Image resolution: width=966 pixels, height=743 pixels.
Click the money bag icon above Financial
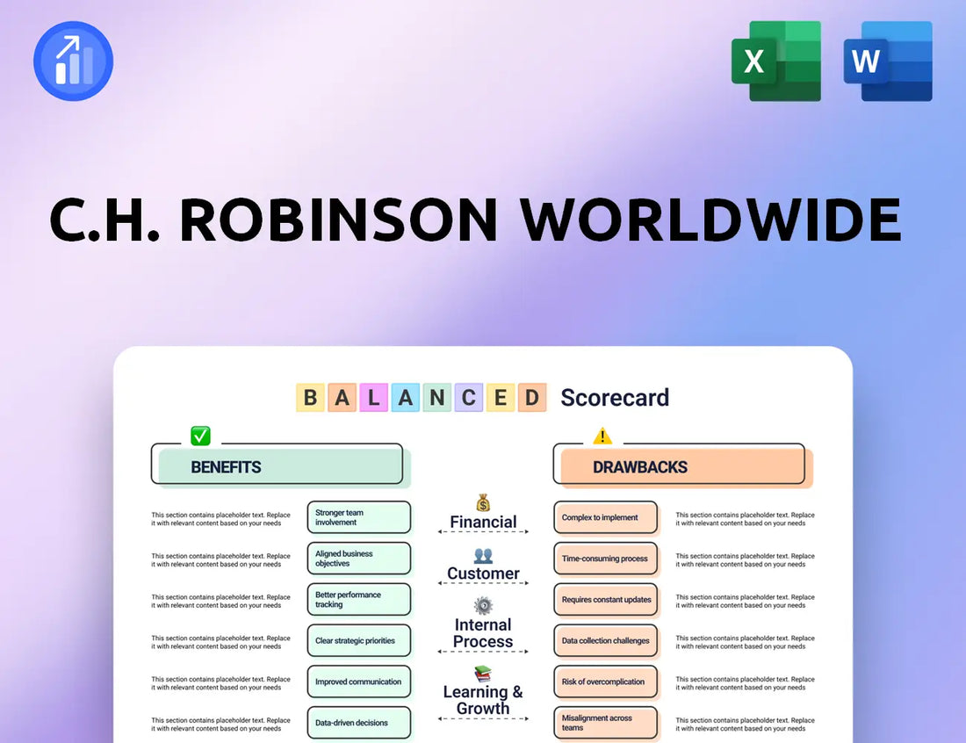tap(483, 502)
